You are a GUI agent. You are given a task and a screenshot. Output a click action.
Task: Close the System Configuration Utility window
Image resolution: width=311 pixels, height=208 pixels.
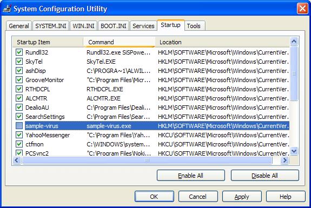(x=302, y=9)
